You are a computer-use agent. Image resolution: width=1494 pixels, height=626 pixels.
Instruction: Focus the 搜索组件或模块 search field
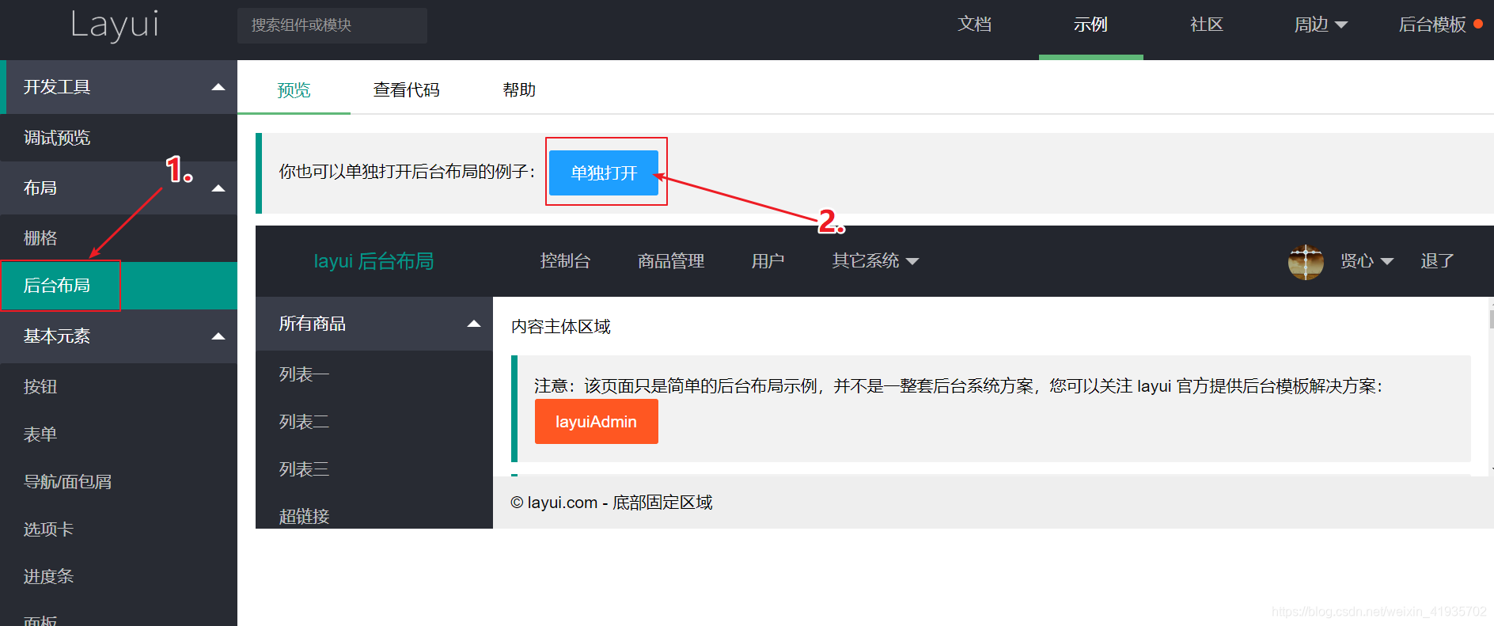coord(332,25)
